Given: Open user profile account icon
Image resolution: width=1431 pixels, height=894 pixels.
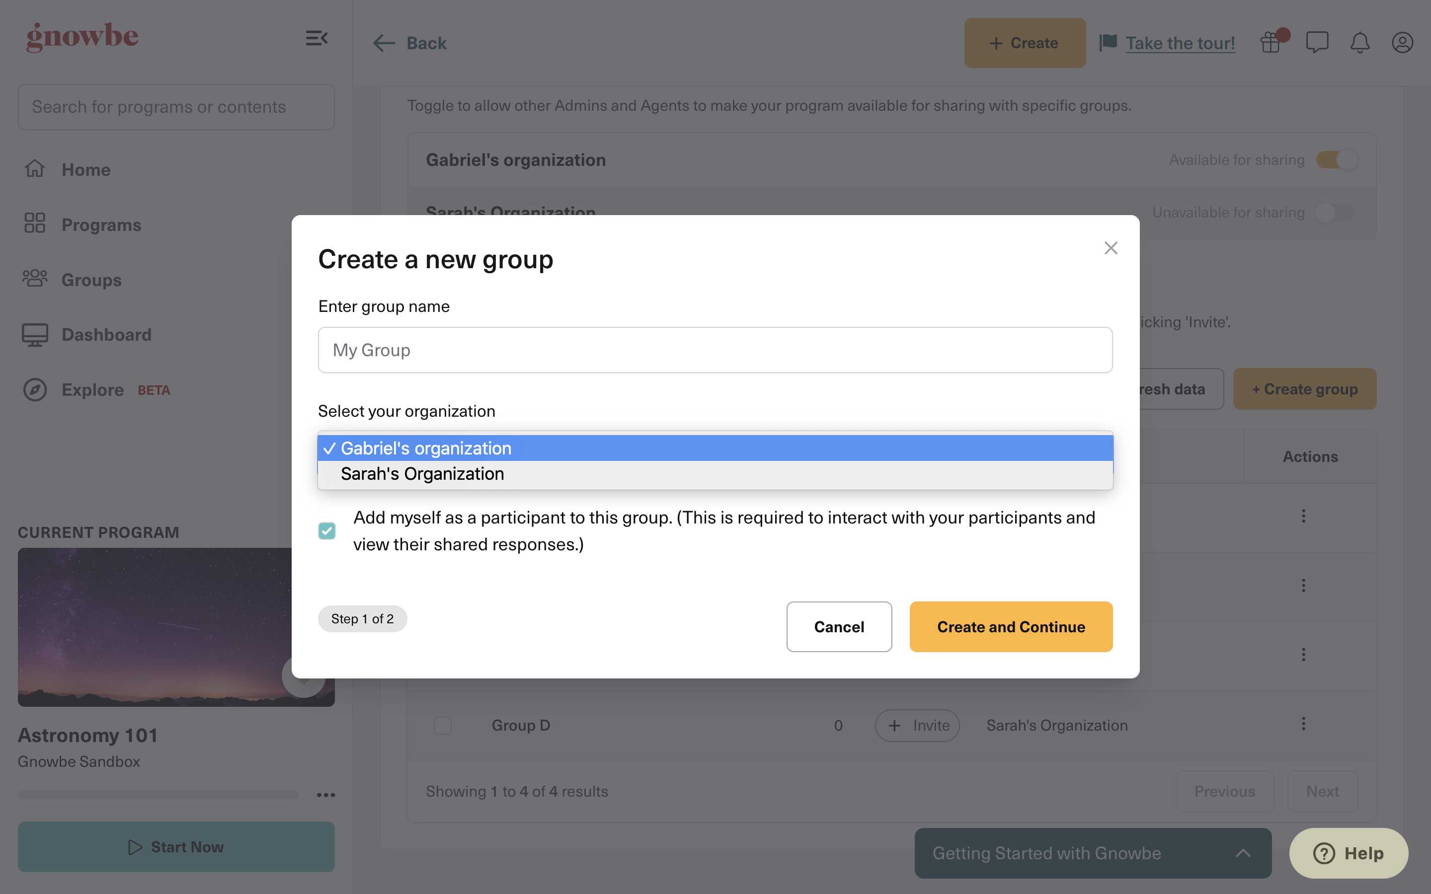Looking at the screenshot, I should [x=1402, y=43].
